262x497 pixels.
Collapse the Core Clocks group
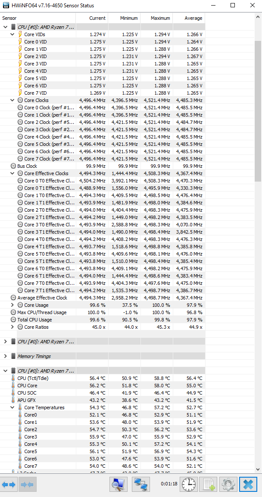[12, 100]
